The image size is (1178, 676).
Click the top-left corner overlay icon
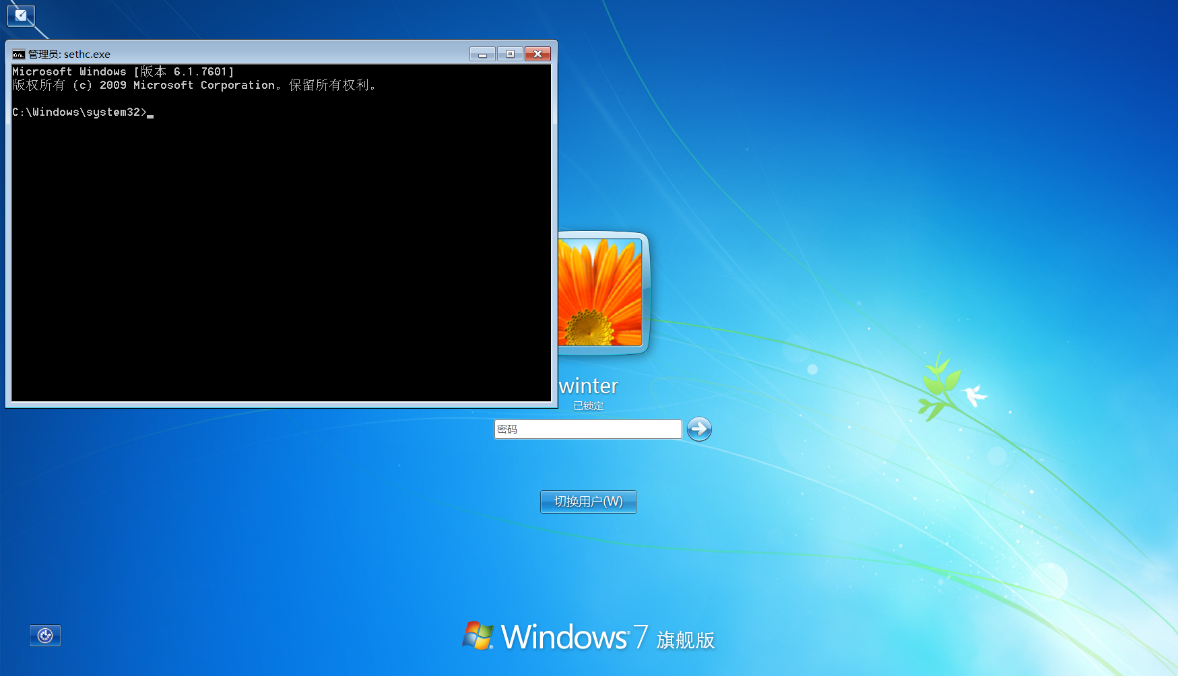tap(21, 15)
